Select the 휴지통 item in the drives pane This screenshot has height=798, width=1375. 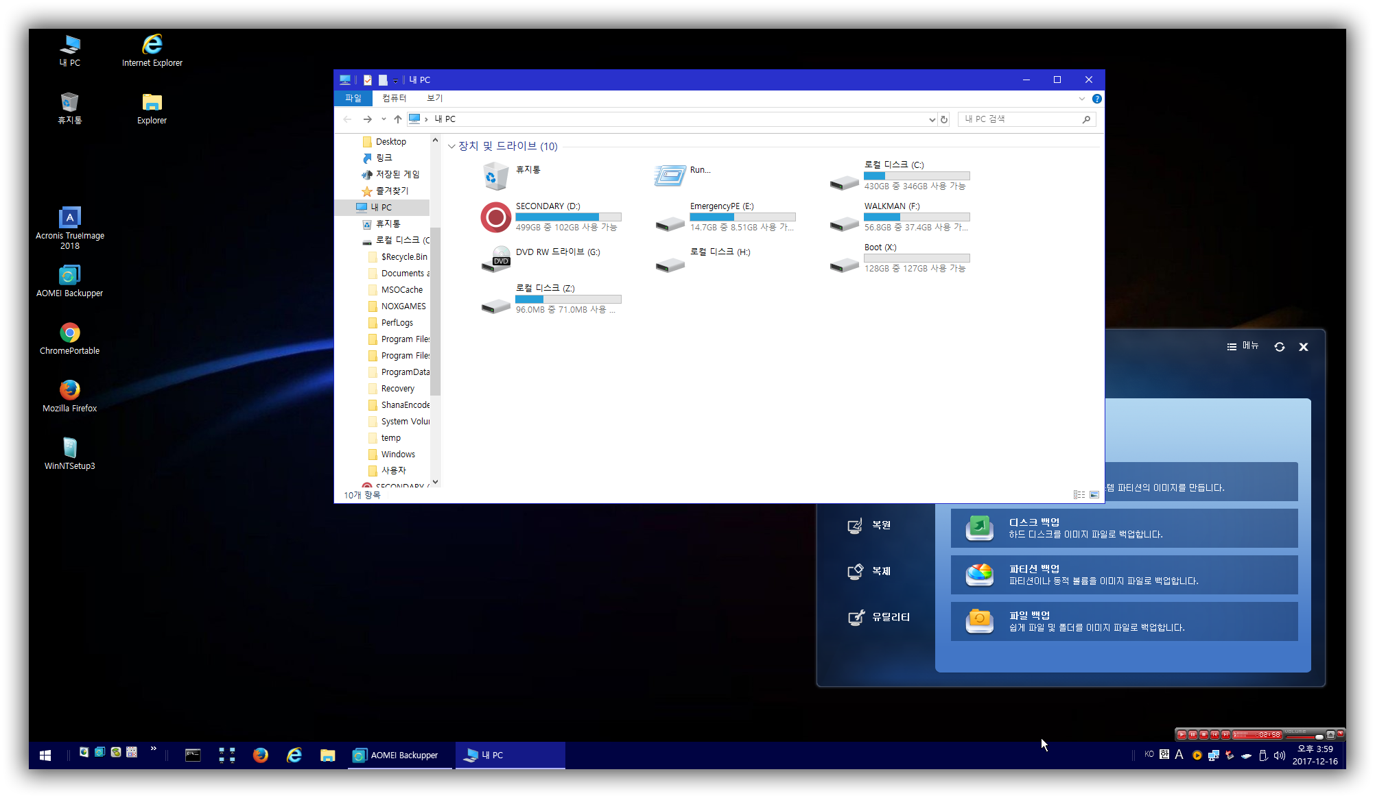coord(511,176)
